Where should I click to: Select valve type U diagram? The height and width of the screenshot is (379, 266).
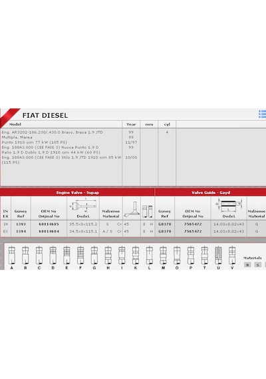tap(218, 256)
